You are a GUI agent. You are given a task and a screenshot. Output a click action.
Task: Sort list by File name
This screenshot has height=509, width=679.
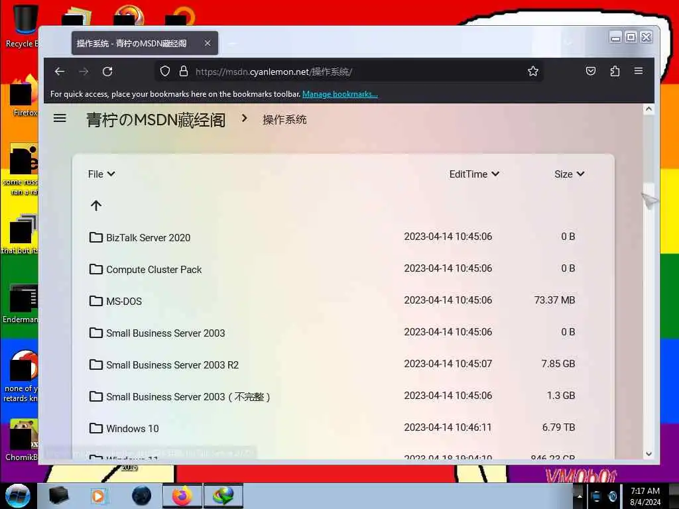click(x=101, y=174)
